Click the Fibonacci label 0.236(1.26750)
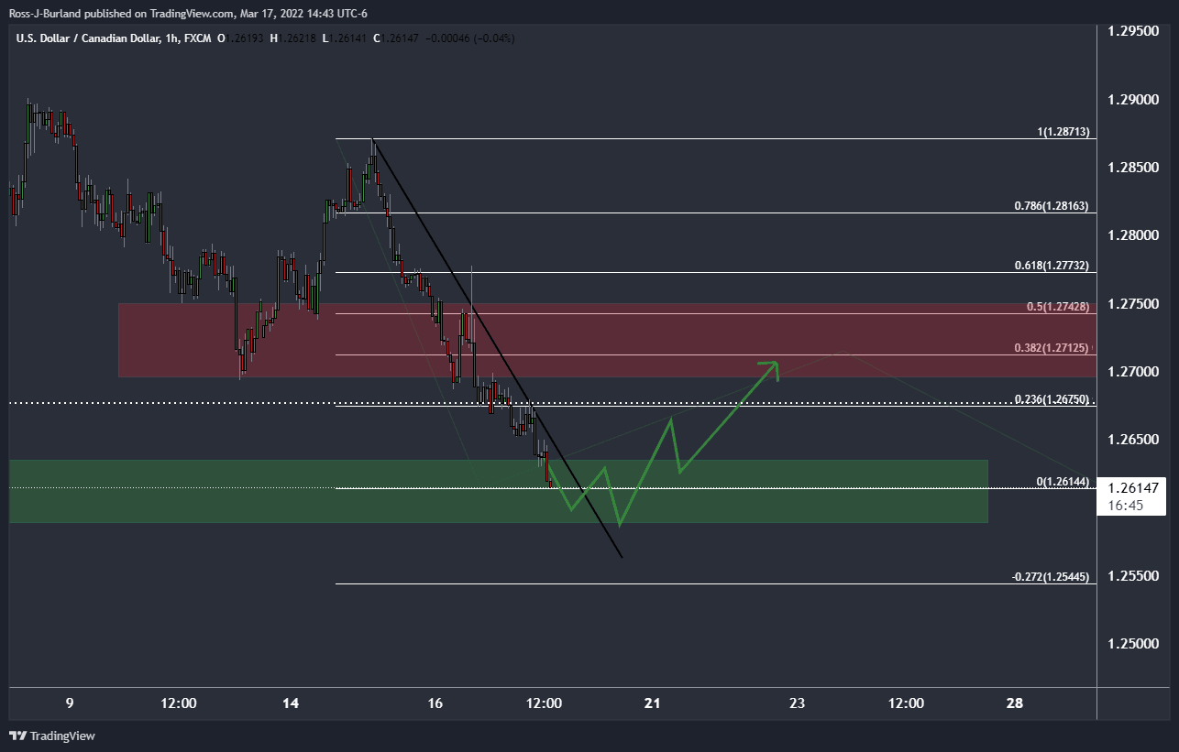 point(1052,399)
